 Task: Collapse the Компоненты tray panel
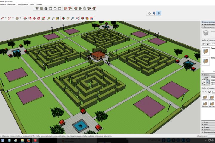208,27
